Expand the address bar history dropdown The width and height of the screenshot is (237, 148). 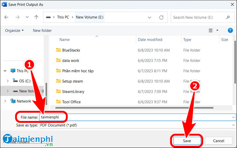pyautogui.click(x=149, y=17)
